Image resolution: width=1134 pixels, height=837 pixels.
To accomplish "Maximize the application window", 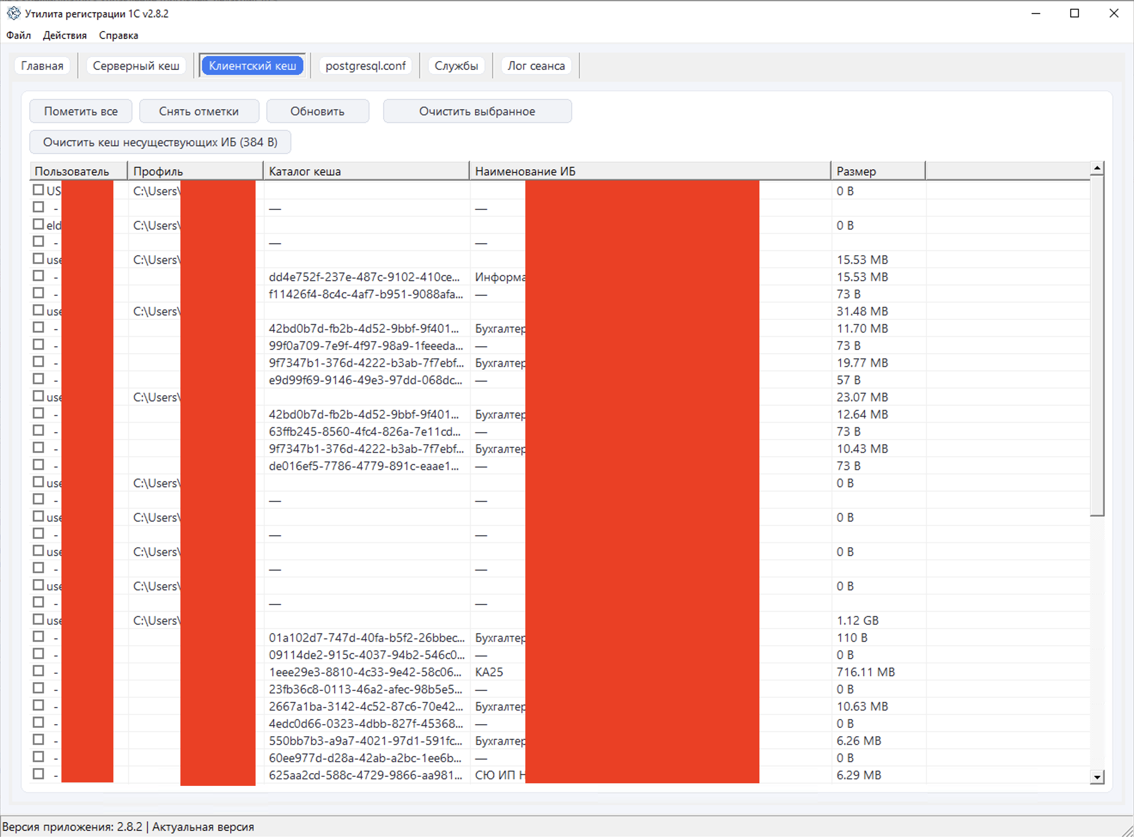I will [x=1074, y=14].
